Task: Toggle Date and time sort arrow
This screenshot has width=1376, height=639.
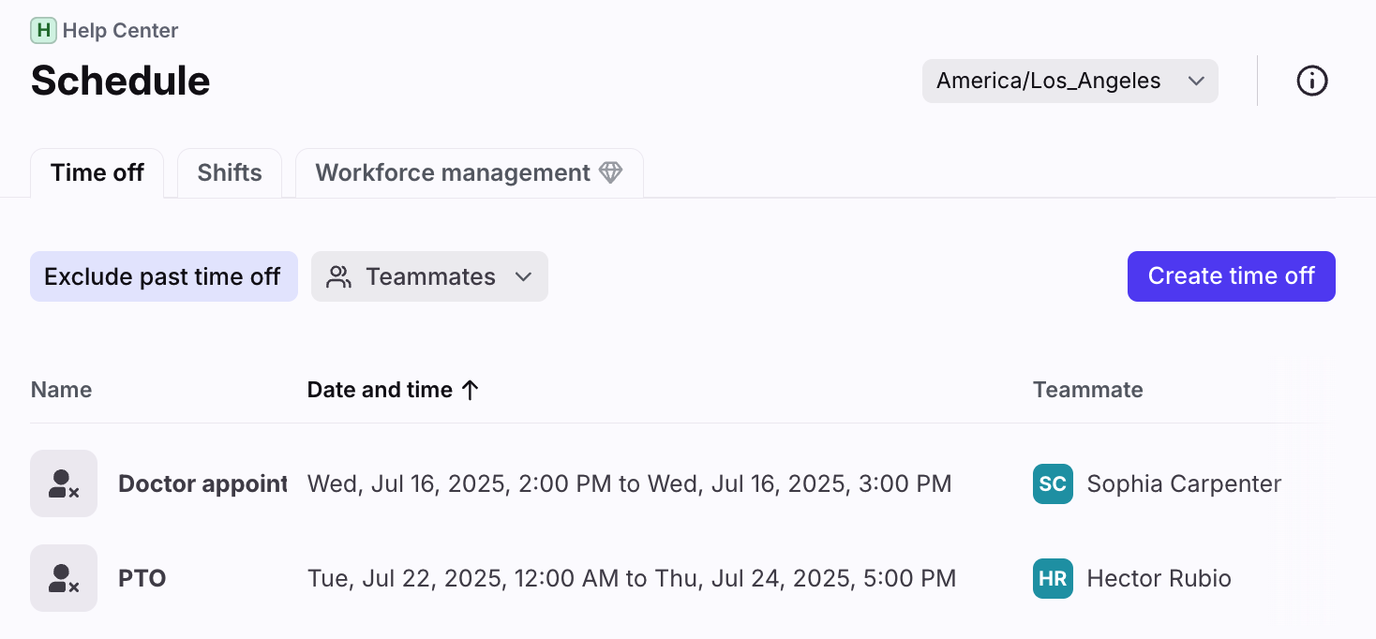Action: point(471,390)
